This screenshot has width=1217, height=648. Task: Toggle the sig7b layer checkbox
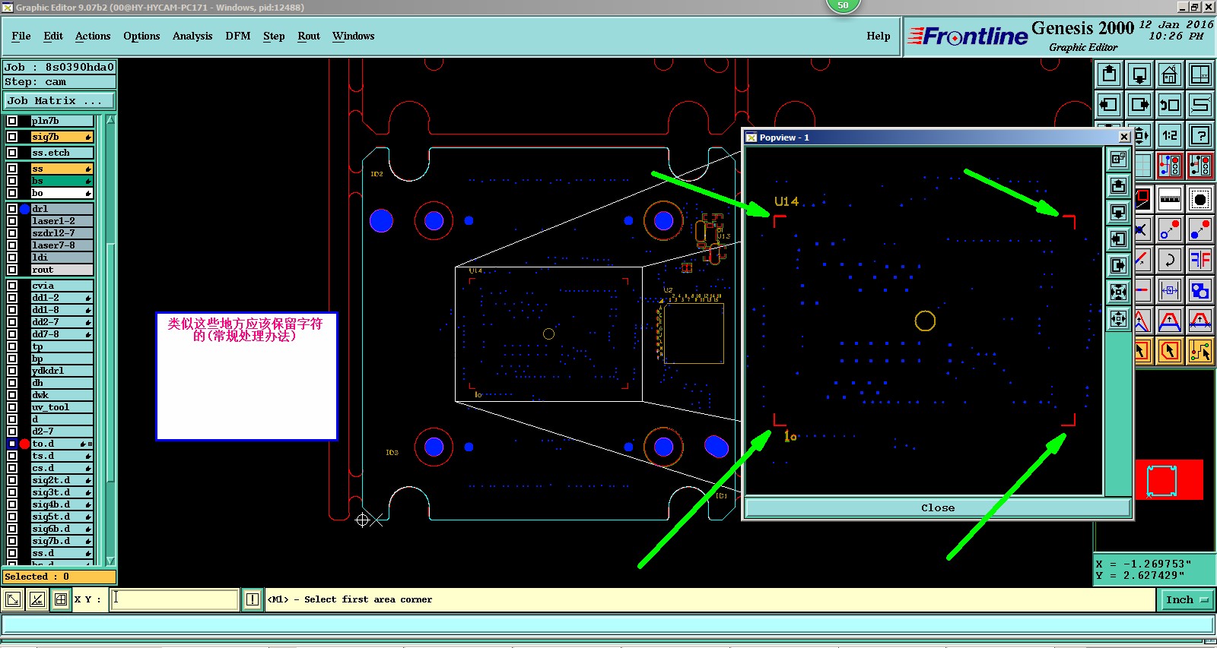pyautogui.click(x=12, y=137)
